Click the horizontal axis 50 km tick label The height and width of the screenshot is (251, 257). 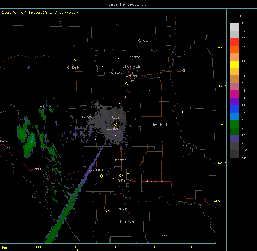[x=153, y=247]
